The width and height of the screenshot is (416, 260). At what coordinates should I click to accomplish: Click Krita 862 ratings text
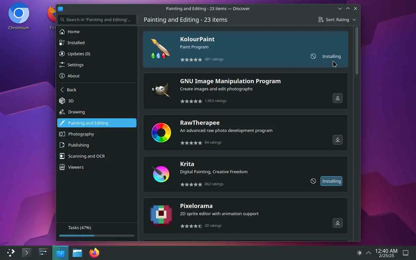[x=214, y=184]
